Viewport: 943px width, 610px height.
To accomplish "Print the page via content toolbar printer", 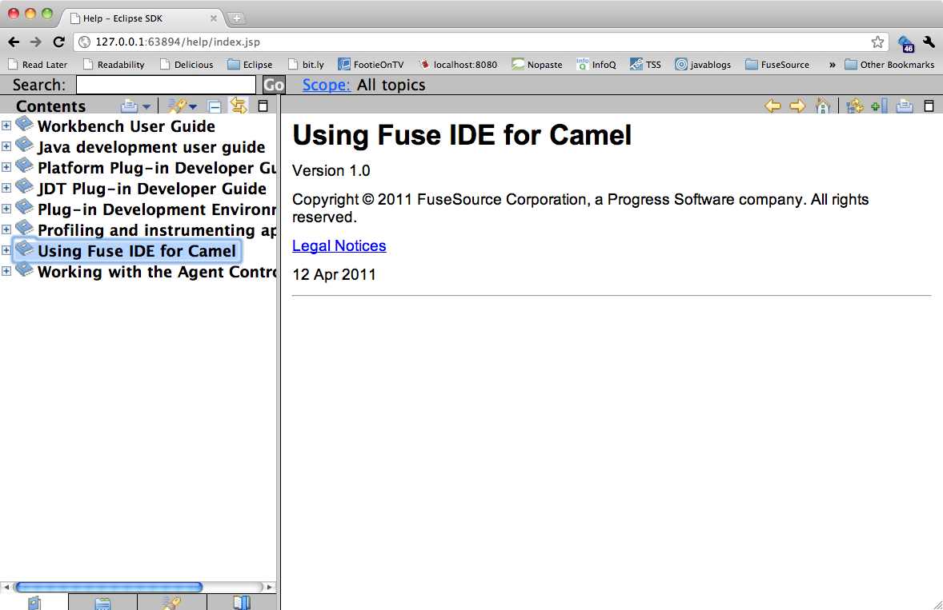I will [x=905, y=106].
